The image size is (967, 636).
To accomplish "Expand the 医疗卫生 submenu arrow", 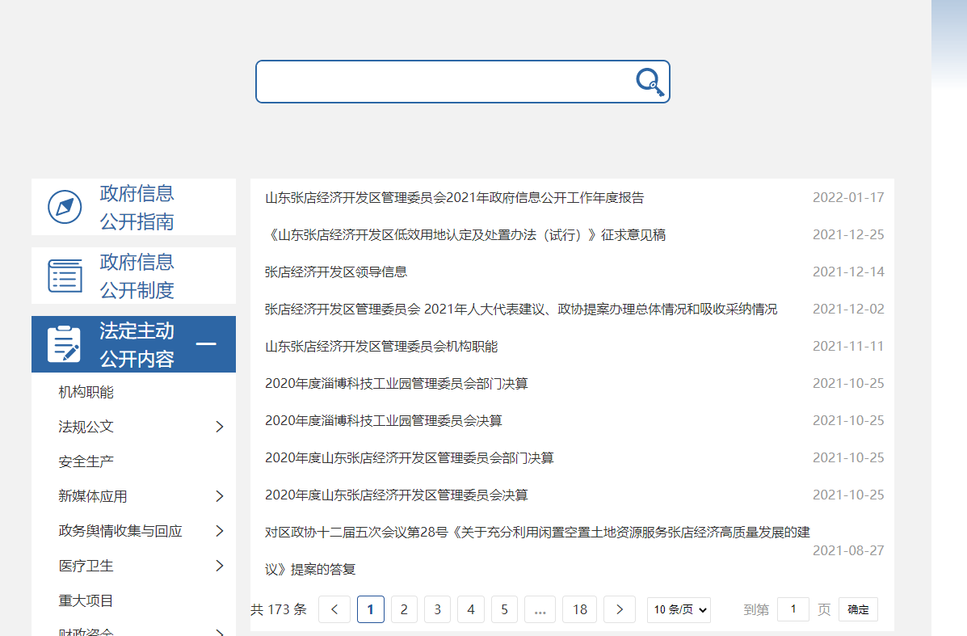I will point(219,566).
